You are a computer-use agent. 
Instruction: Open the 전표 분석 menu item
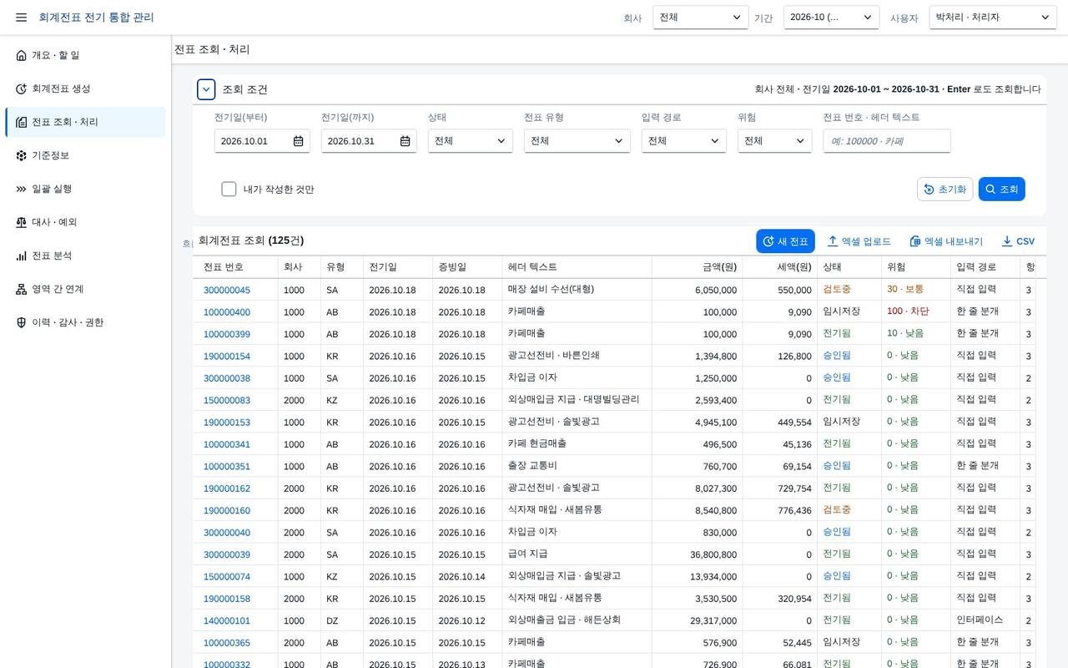(85, 256)
